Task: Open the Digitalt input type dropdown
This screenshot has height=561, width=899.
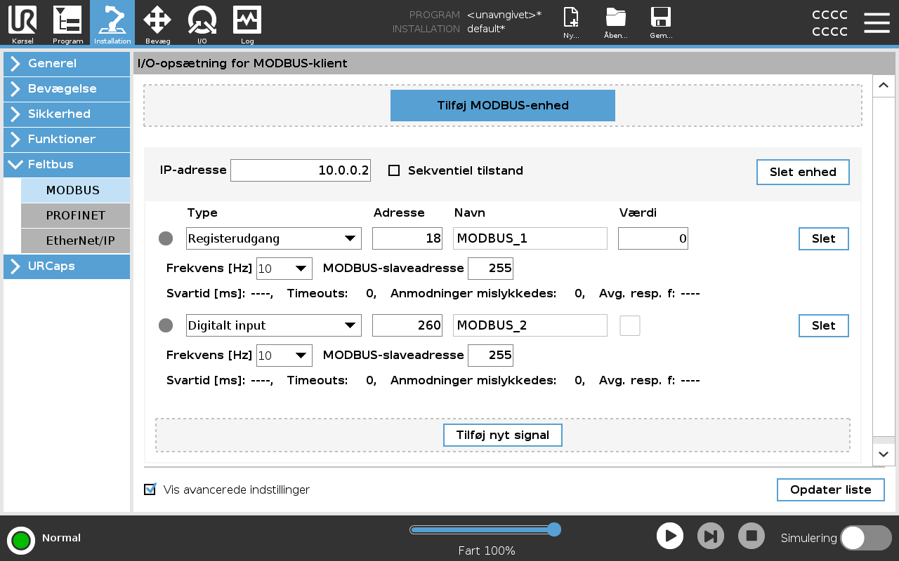Action: coord(274,325)
